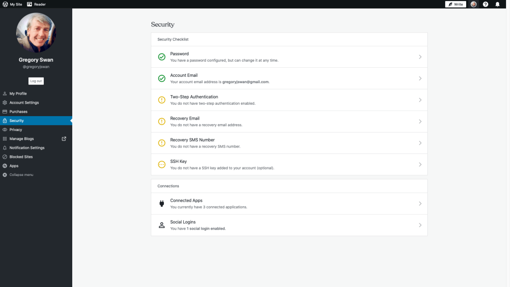The image size is (510, 287).
Task: Open Notification Settings in sidebar
Action: pos(27,148)
